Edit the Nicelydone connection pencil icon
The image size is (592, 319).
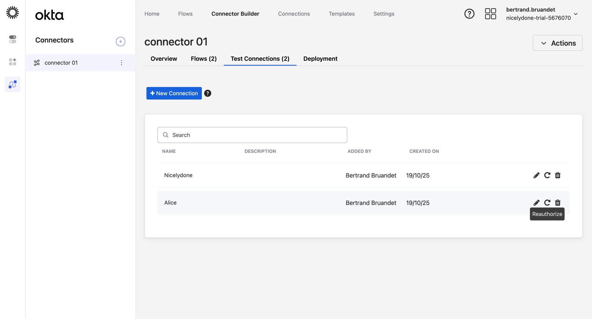(536, 175)
